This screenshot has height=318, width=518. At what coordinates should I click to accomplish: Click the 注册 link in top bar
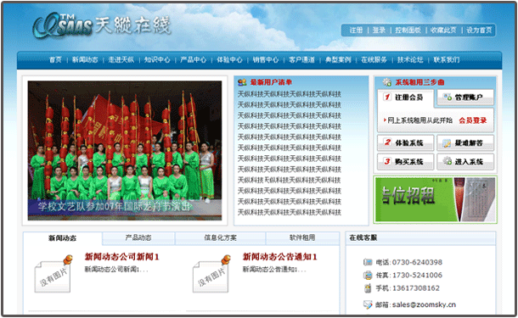[x=356, y=31]
